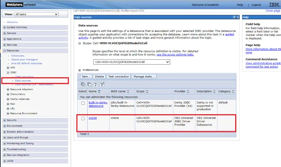The width and height of the screenshot is (281, 167).
Task: Expand the Resource Environment node
Action: 8,113
